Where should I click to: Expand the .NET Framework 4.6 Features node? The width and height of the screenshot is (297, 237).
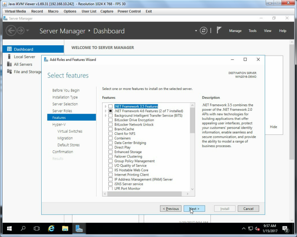(x=105, y=111)
